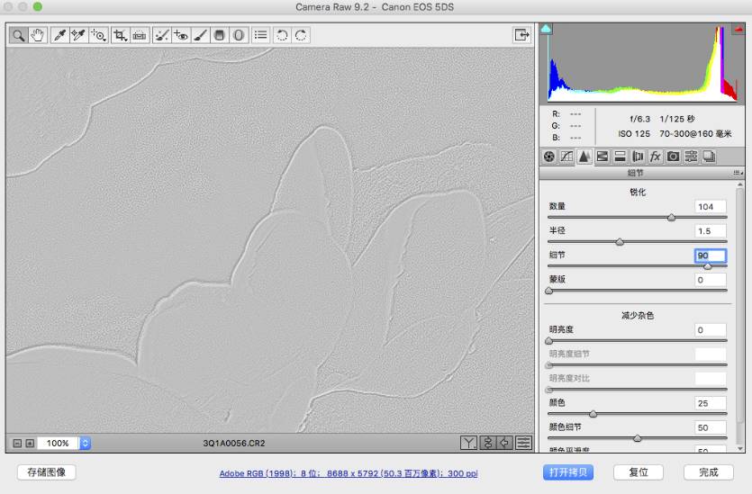Image resolution: width=752 pixels, height=494 pixels.
Task: Edit the color field showing 25
Action: 711,403
